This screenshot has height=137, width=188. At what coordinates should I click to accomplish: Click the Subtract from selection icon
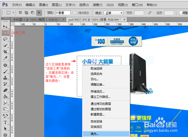click(33, 12)
